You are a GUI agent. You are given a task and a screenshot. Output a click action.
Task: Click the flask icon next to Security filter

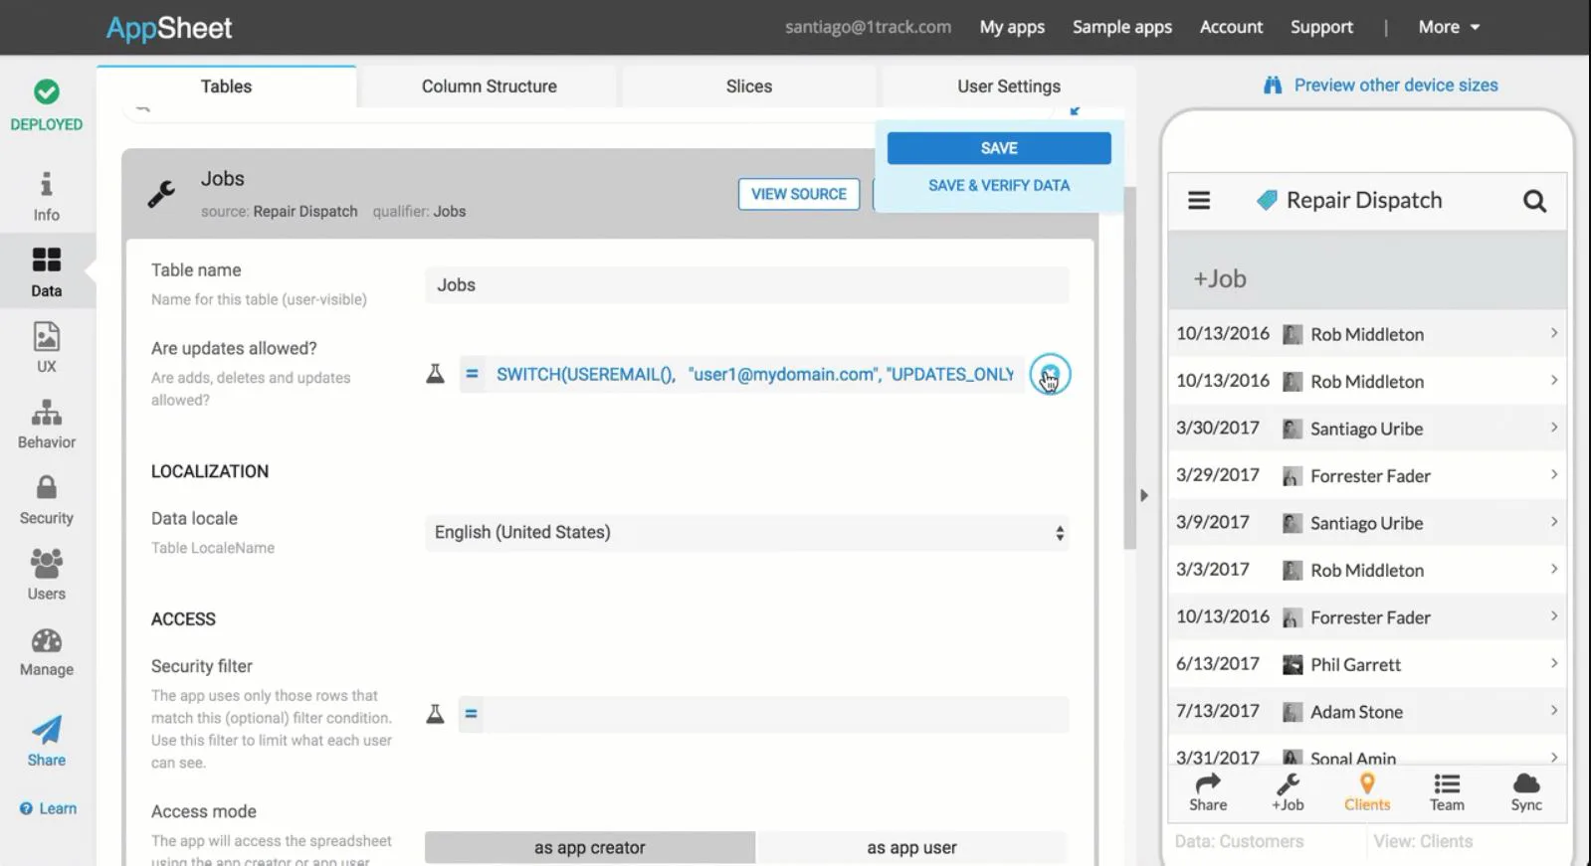pyautogui.click(x=435, y=714)
